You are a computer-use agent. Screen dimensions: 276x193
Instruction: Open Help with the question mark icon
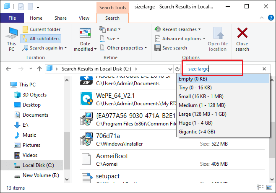(x=271, y=18)
